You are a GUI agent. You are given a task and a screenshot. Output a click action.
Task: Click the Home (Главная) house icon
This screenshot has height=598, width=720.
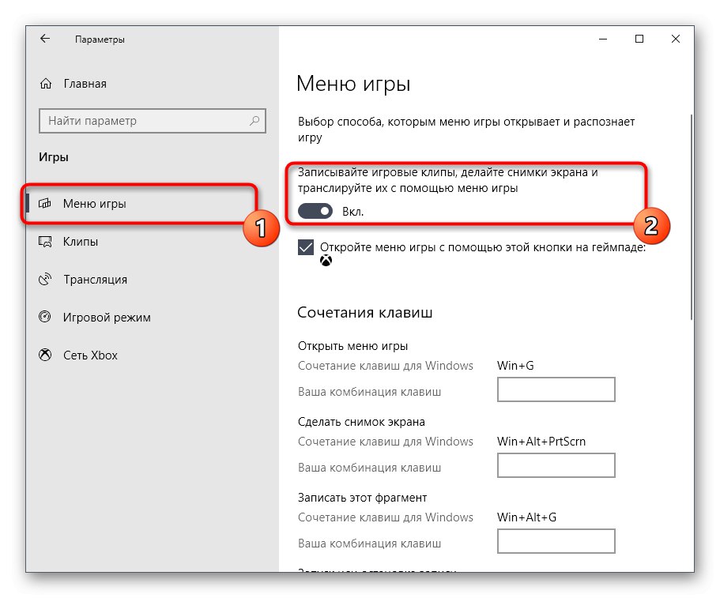point(47,84)
